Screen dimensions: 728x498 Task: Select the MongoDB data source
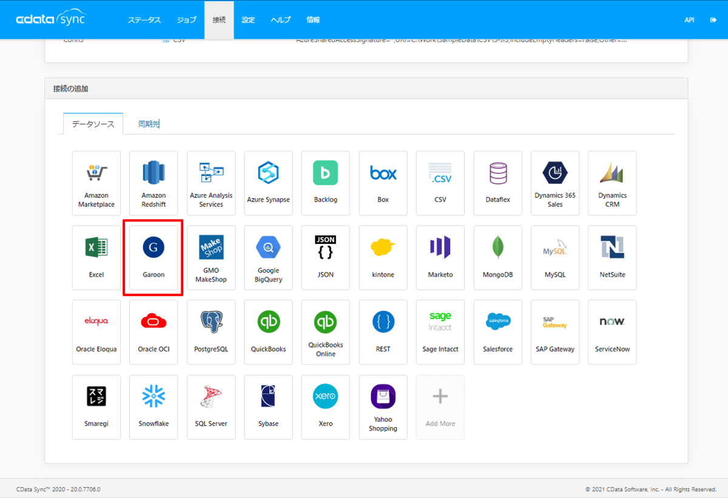(x=497, y=258)
